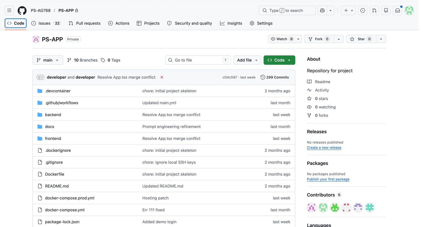Click the PS-APP repository avatar
Screen dimensions: 423x227
point(36,39)
